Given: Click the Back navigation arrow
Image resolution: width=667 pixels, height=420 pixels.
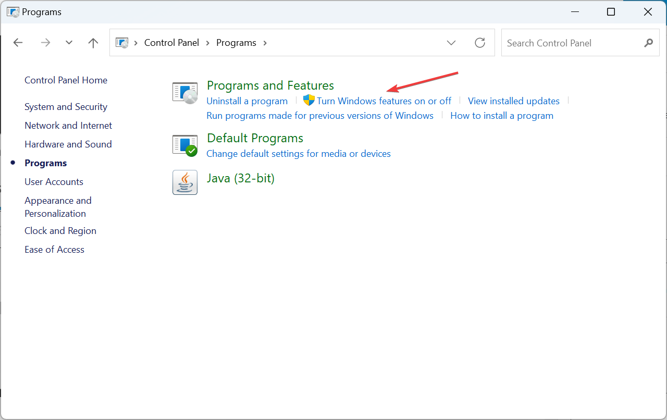Looking at the screenshot, I should 18,42.
